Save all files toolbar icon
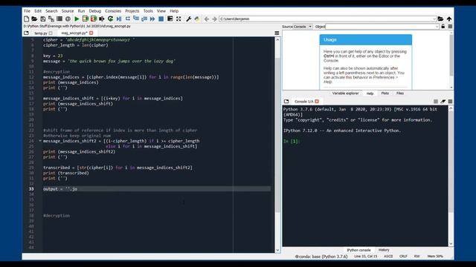Screen dimensions: 476x267 pyautogui.click(x=51, y=19)
